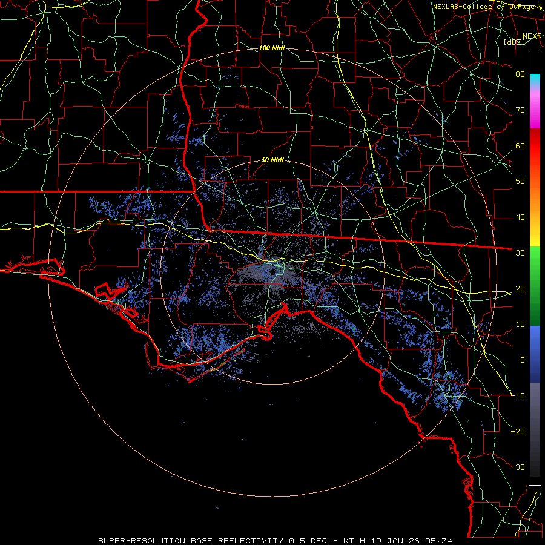Click the -30 dBZ scale value
Viewport: 545px width, 545px height.
pos(518,467)
